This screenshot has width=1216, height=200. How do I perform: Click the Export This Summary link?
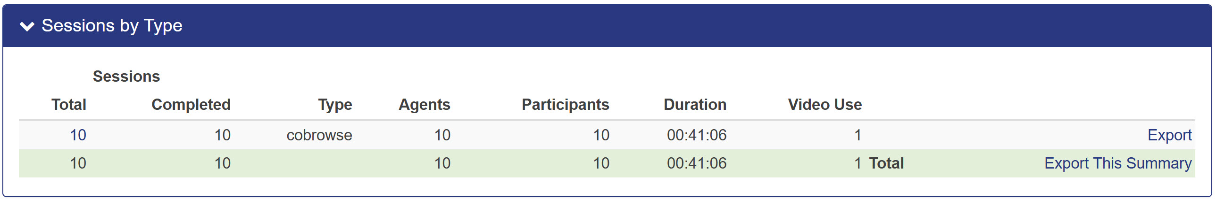(x=1117, y=163)
